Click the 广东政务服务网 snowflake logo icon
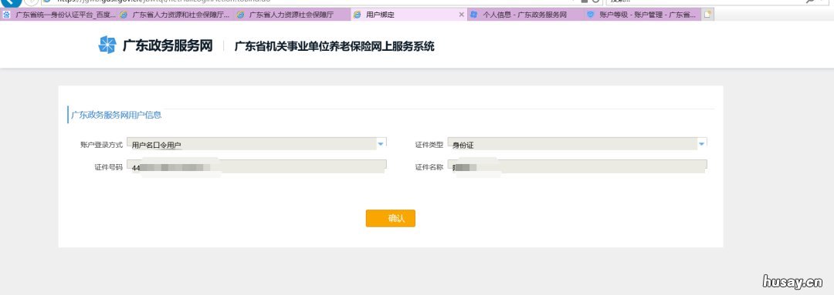The height and width of the screenshot is (295, 834). [107, 45]
